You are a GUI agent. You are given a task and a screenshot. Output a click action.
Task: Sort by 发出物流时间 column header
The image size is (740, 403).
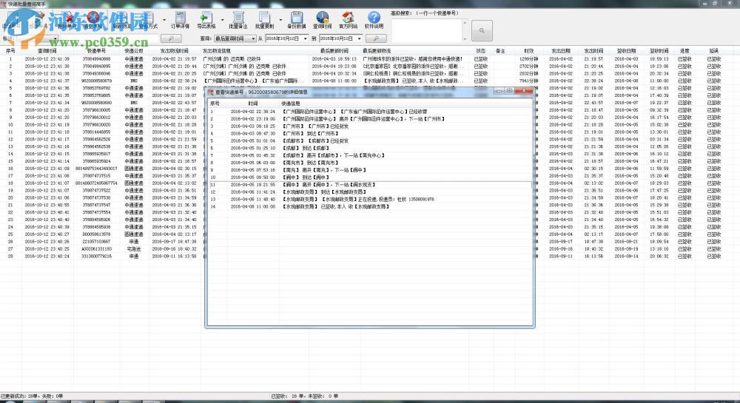point(174,50)
